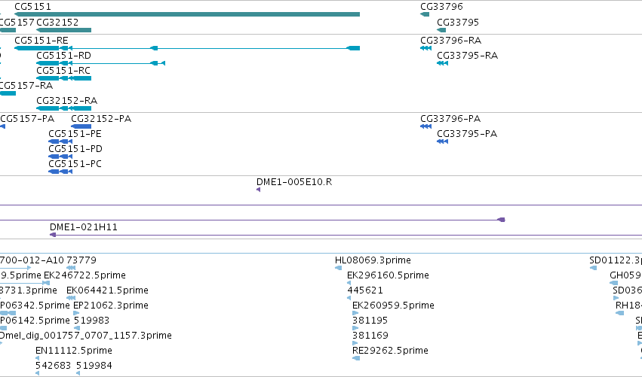Click the EK246722.5prime label
Screen dimensions: 642x377
(x=84, y=275)
